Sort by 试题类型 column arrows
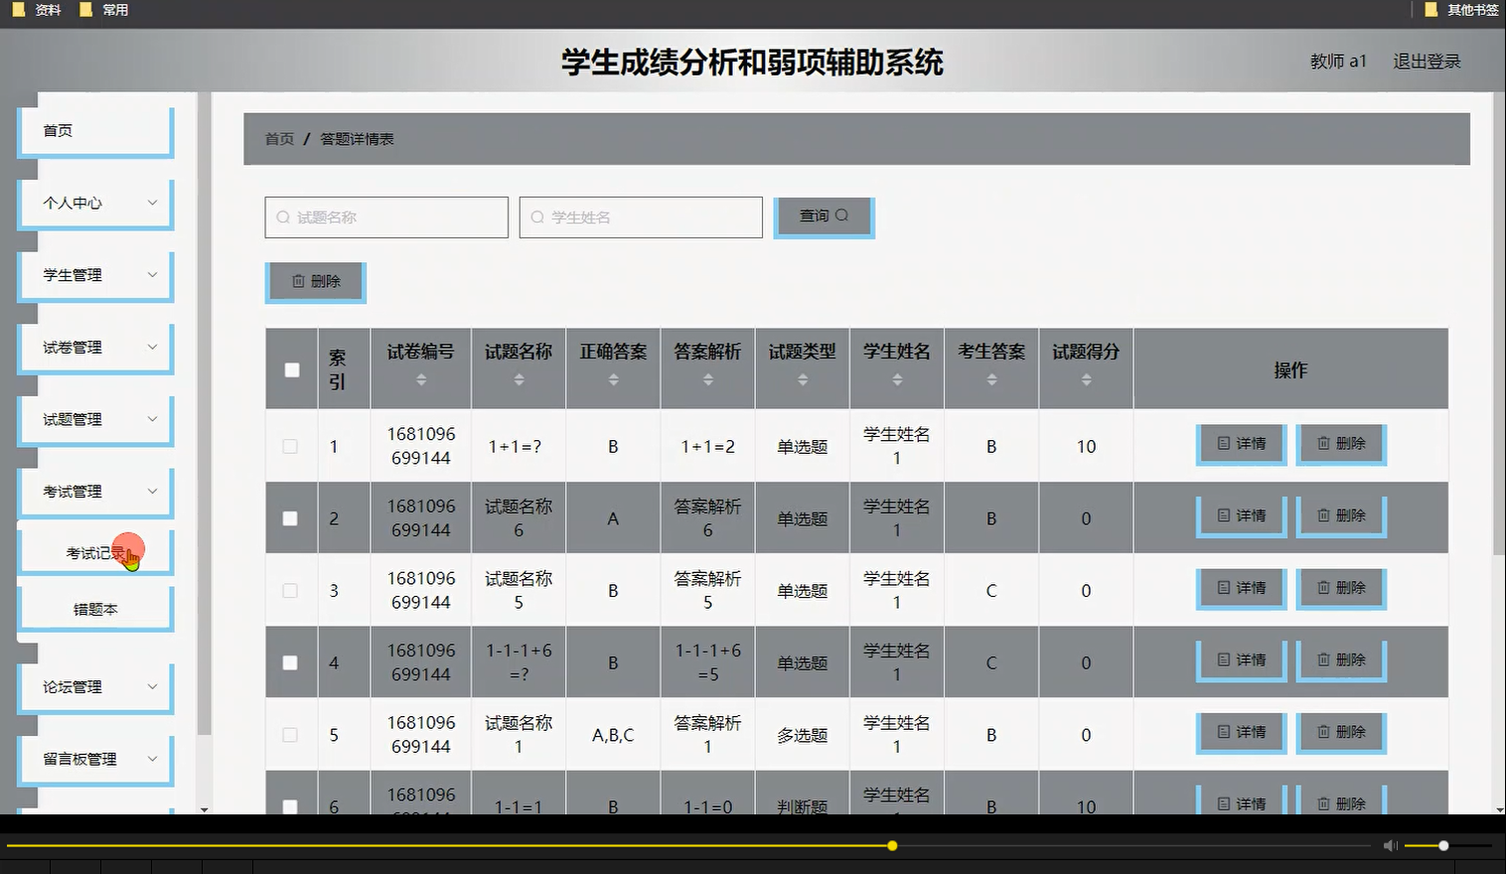This screenshot has height=874, width=1506. 803,379
